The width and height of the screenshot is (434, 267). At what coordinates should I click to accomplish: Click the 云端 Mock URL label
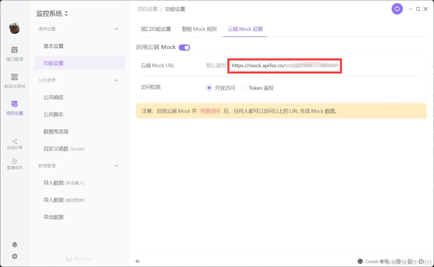tap(158, 66)
